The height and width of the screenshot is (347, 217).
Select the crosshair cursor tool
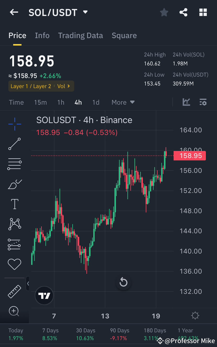tap(14, 124)
